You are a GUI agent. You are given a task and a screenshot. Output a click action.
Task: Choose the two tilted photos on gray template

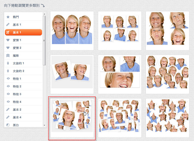tap(72, 74)
